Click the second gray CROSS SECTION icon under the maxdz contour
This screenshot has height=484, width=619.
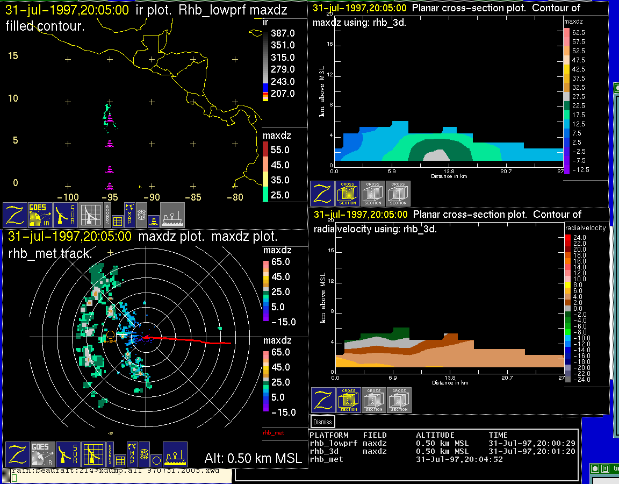click(x=373, y=194)
